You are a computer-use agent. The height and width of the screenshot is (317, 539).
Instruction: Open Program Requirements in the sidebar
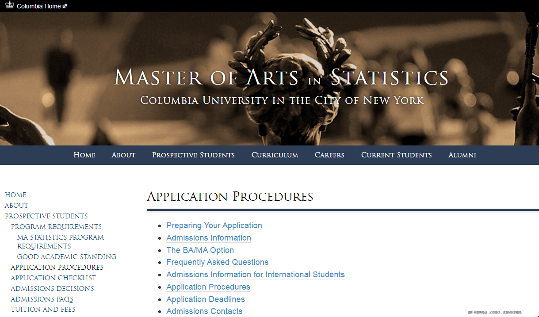coord(57,227)
